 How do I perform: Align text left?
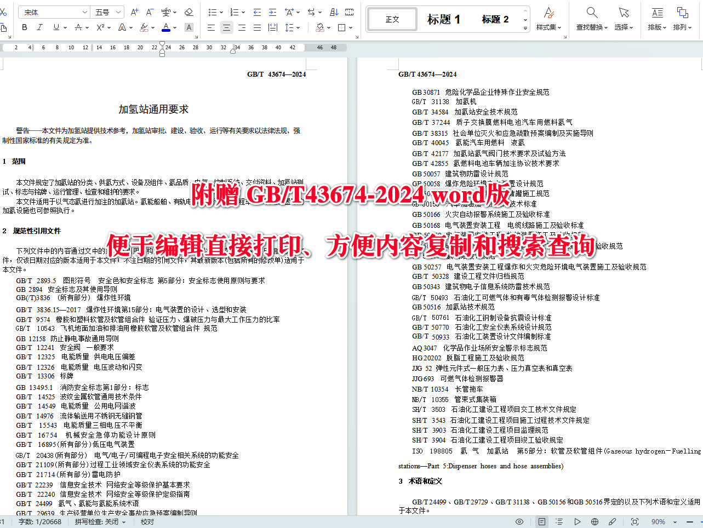(211, 27)
